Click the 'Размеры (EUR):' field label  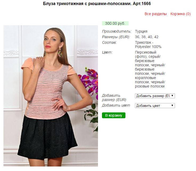pyautogui.click(x=116, y=37)
